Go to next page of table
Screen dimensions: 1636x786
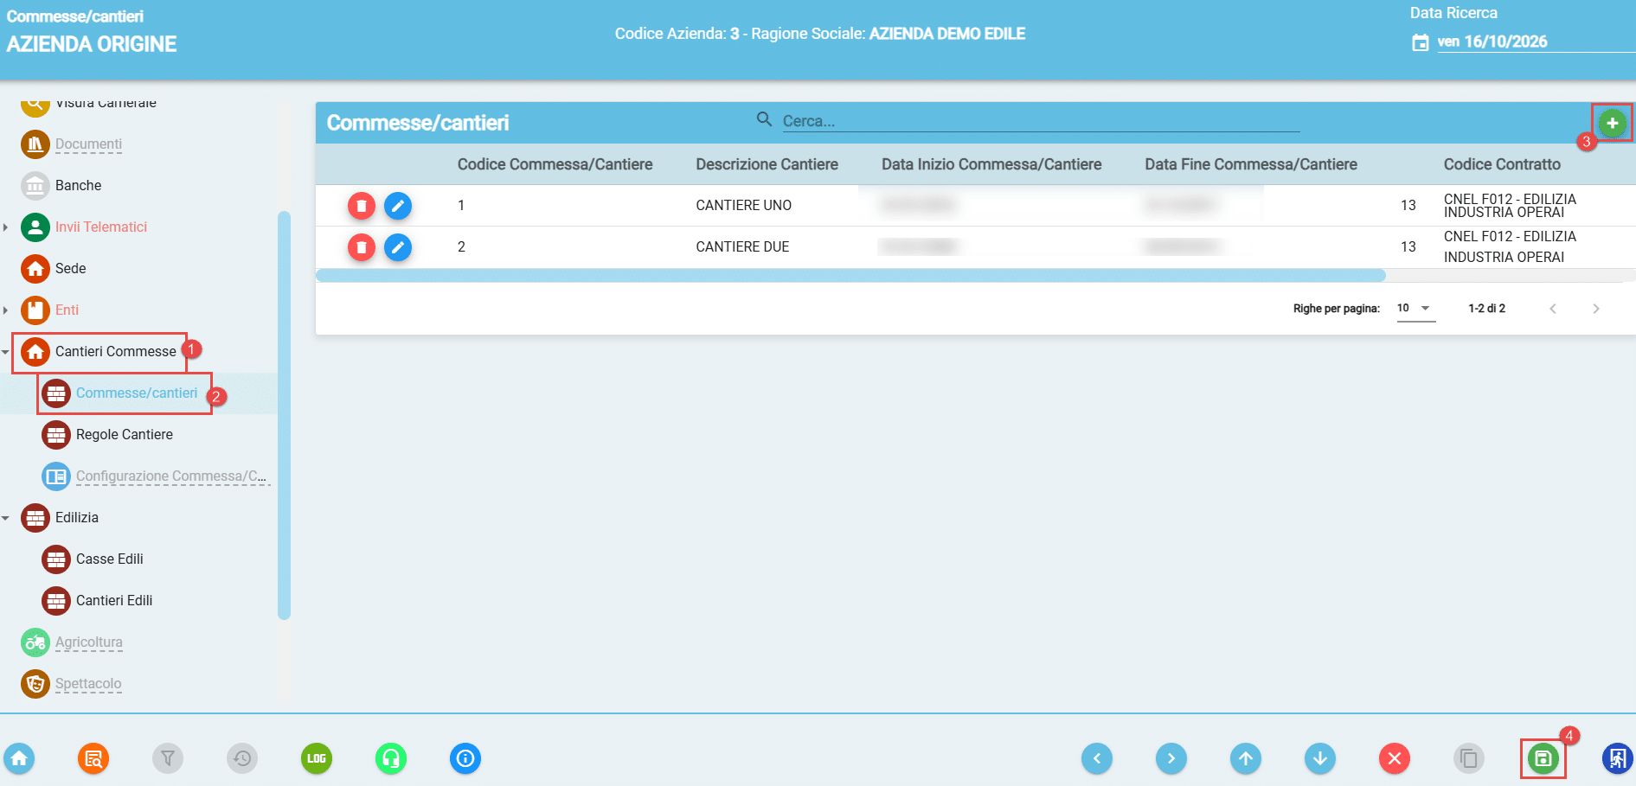click(1596, 309)
